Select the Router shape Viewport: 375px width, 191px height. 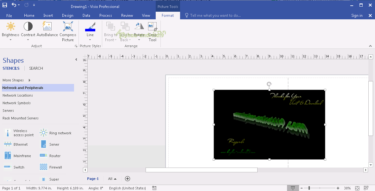50,156
